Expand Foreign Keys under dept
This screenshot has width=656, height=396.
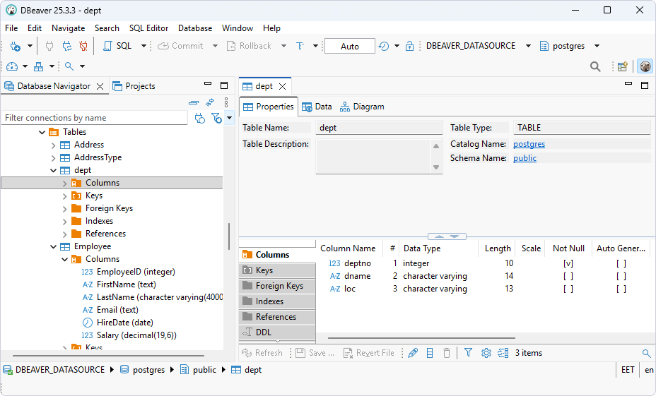[64, 209]
